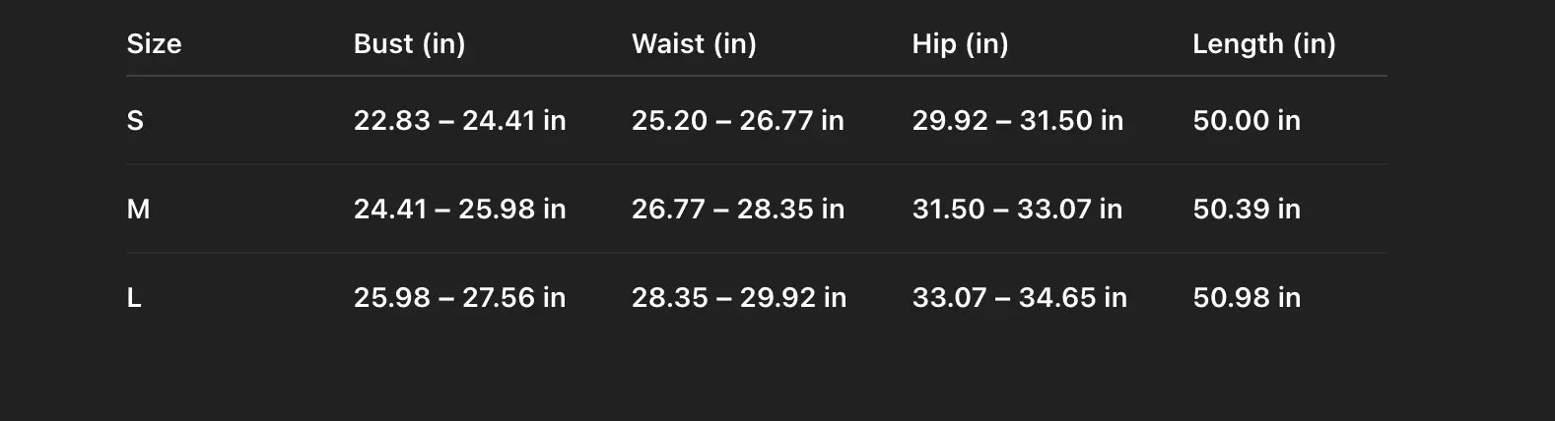
Task: Click the 50.00 in length cell
Action: click(x=1246, y=121)
